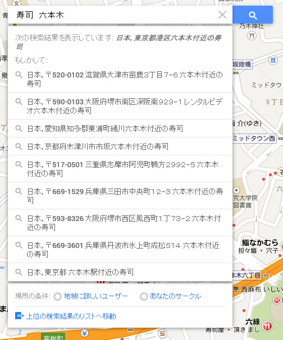
Task: Click magnifier icon beside 京都府木津川市 suggestion
Action: 19,146
